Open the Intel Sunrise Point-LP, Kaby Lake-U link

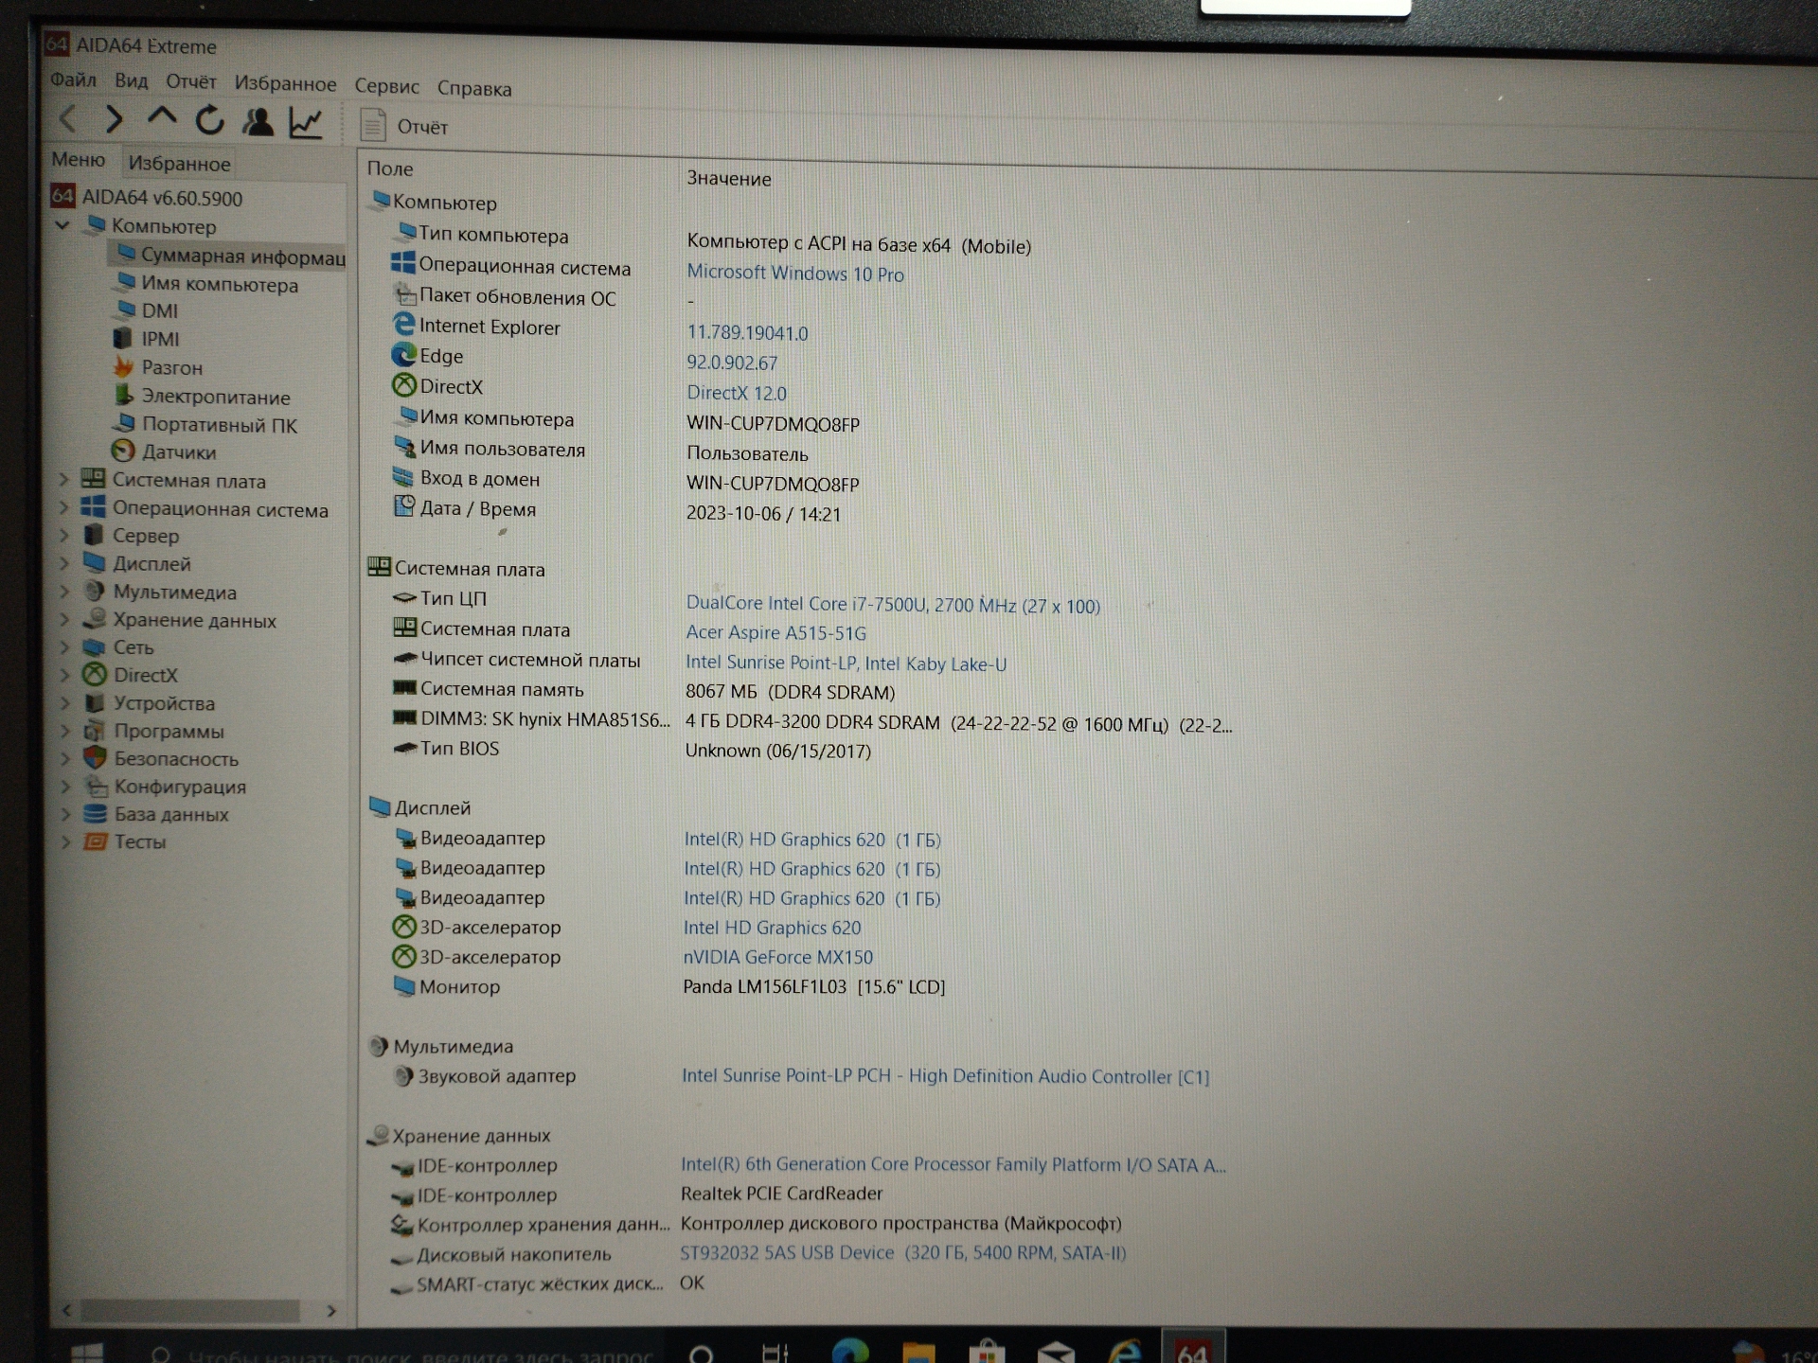pos(847,664)
